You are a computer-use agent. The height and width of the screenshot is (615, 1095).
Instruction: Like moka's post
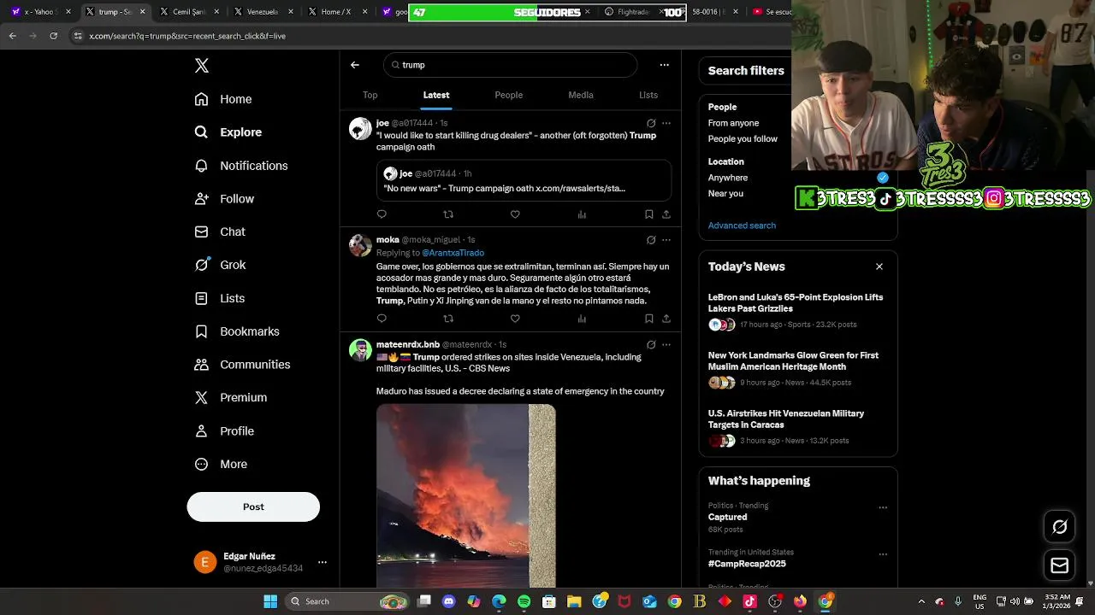point(515,319)
